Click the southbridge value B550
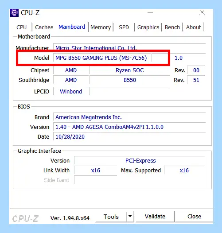 tap(130, 80)
